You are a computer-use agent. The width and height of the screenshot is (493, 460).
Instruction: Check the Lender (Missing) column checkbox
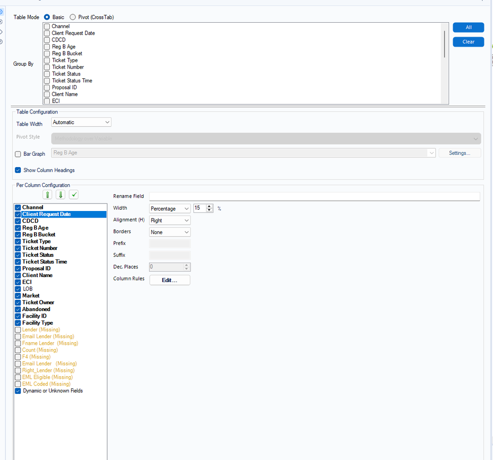18,330
